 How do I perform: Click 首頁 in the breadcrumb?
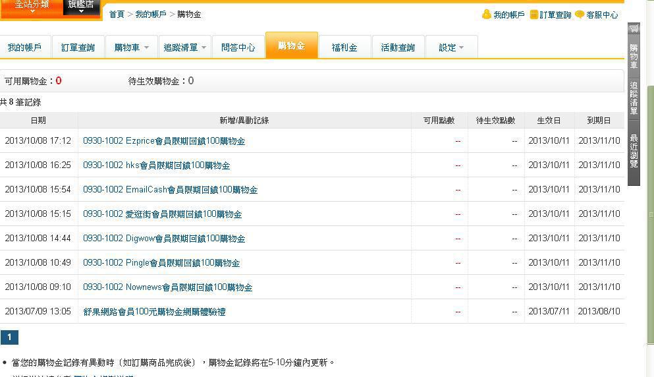117,14
